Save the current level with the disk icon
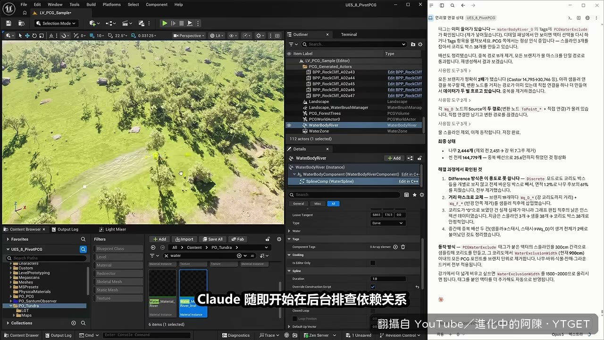The height and width of the screenshot is (340, 604). point(8,23)
